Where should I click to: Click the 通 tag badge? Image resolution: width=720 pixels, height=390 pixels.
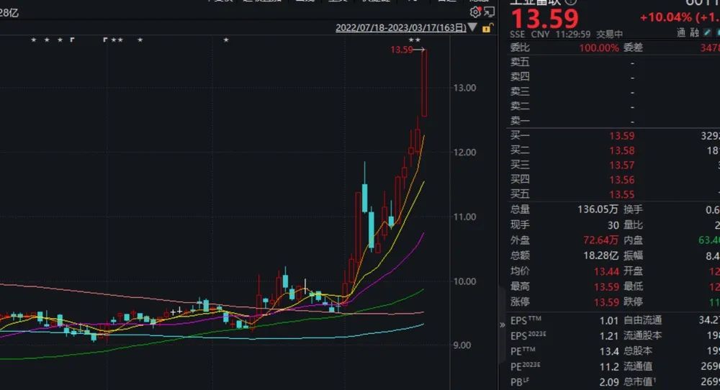(681, 32)
